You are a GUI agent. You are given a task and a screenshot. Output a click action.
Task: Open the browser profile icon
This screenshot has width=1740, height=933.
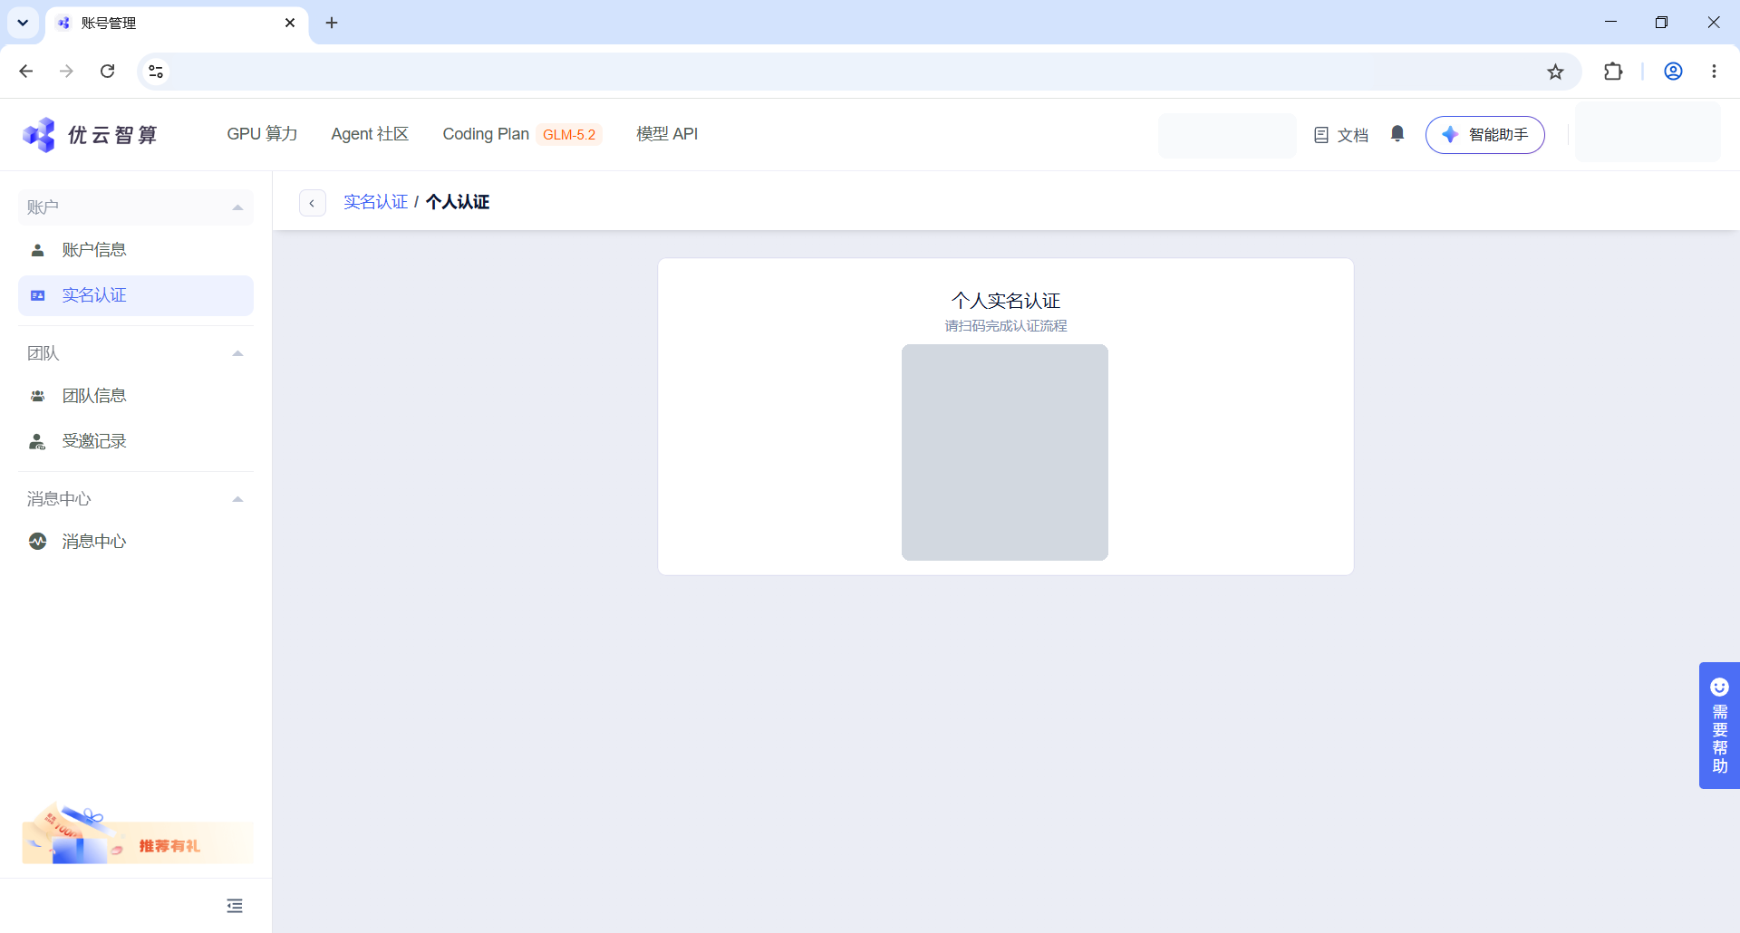click(x=1673, y=72)
